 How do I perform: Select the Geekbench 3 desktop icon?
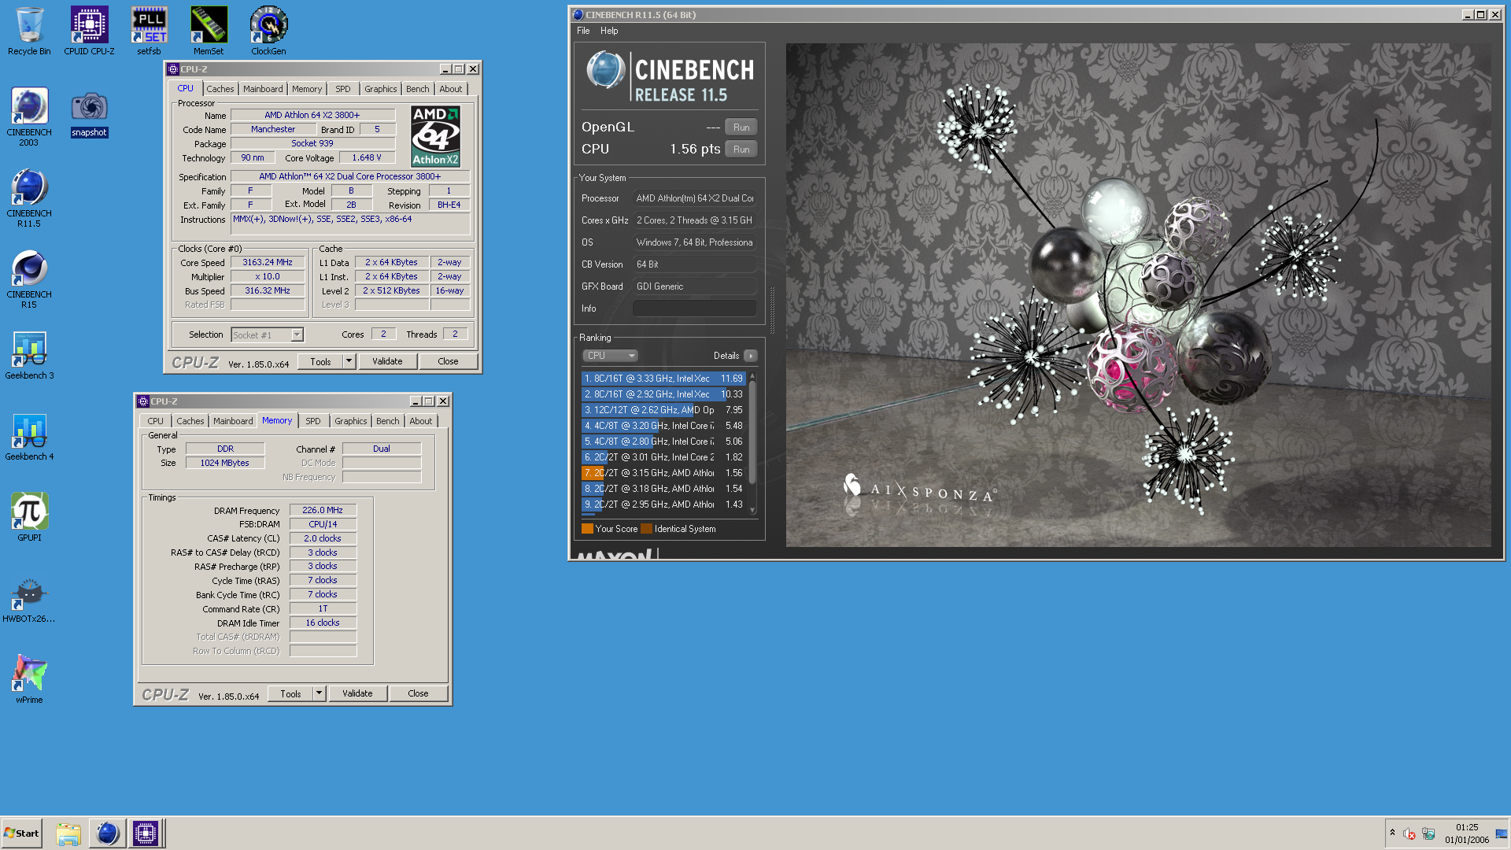coord(29,355)
